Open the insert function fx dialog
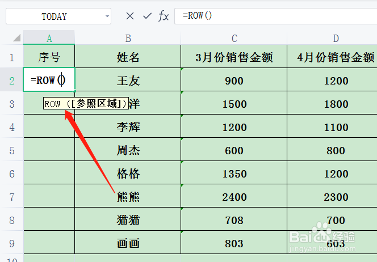Viewport: 377px width, 262px height. coord(164,16)
